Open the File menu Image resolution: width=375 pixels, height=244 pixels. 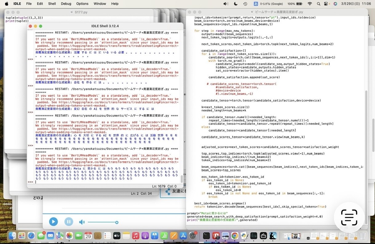click(29, 4)
